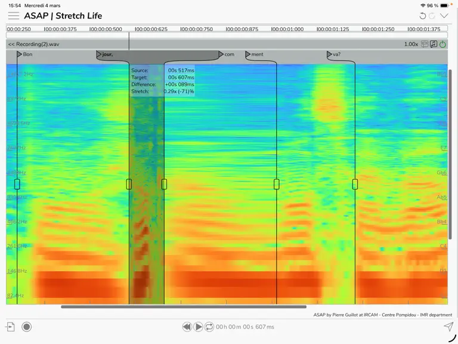Toggle the speech mode icon on the track
458x344 pixels.
click(x=425, y=44)
